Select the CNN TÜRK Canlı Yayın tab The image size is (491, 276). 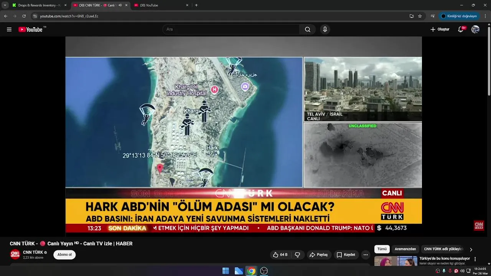101,5
